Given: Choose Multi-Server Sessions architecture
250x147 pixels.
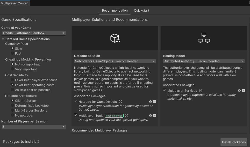Looking at the screenshot, I should point(12,110).
